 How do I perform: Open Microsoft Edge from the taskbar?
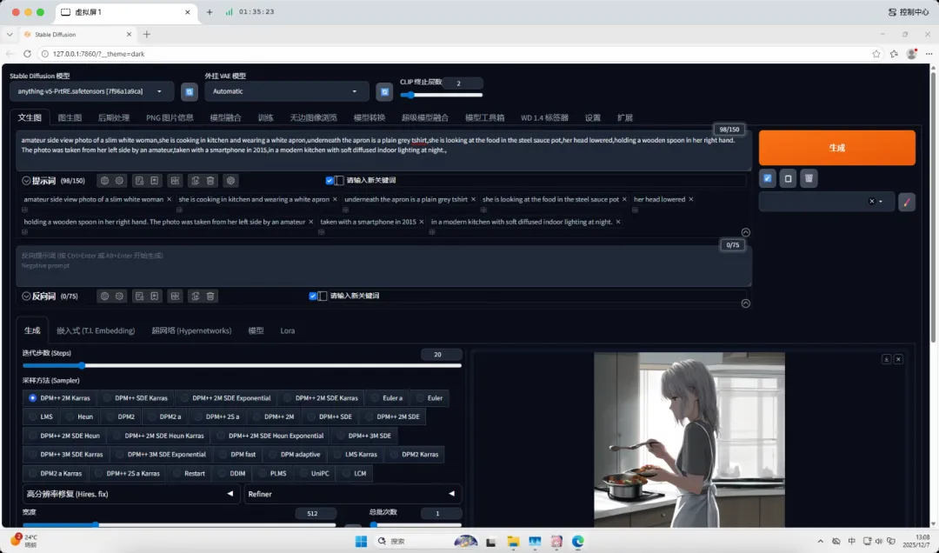coord(578,542)
